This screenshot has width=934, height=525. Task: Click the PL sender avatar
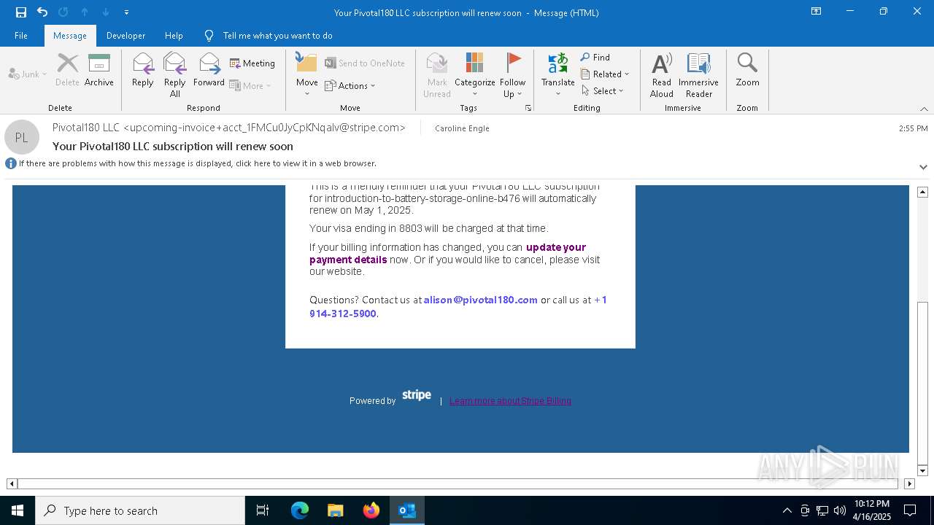(x=22, y=137)
